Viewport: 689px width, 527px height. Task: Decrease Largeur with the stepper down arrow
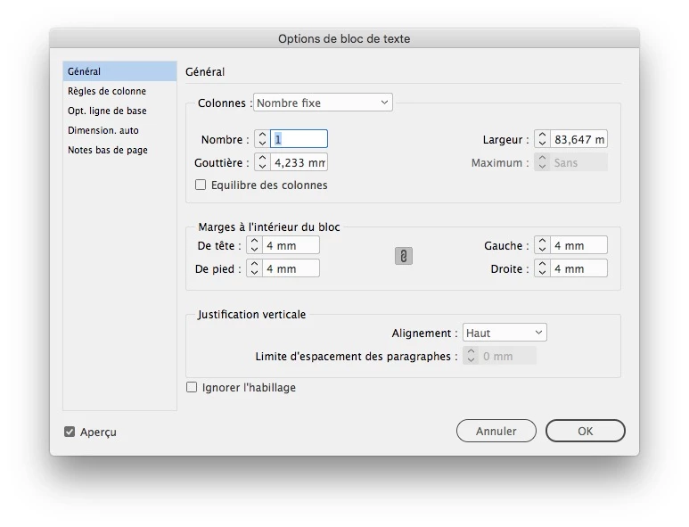[x=542, y=144]
